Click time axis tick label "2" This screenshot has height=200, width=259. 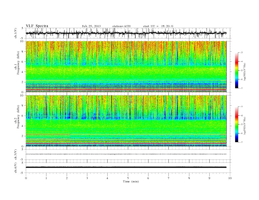point(67,178)
